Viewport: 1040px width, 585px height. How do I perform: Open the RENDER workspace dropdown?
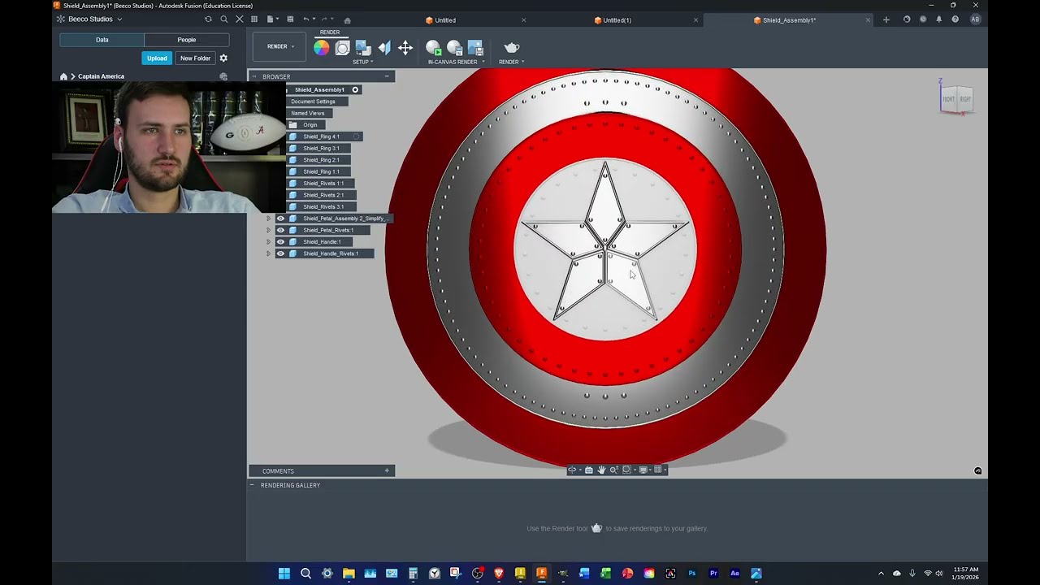tap(280, 46)
